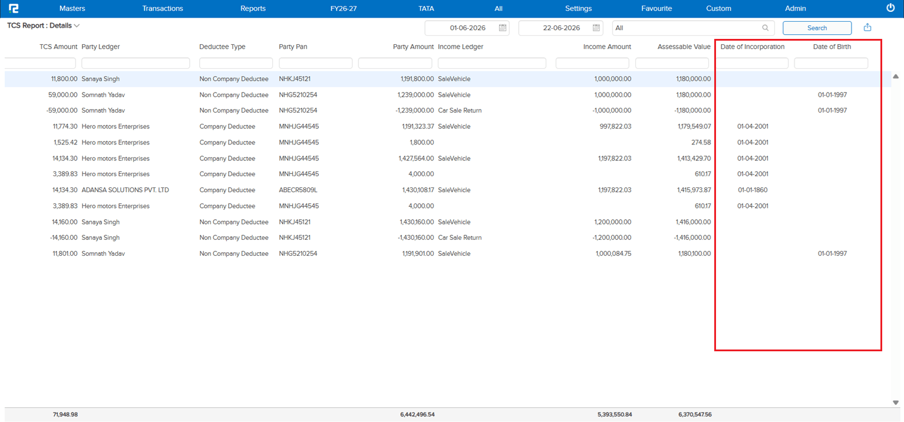The width and height of the screenshot is (904, 422).
Task: Click the 1,000,084.75 income amount cell
Action: [x=613, y=253]
